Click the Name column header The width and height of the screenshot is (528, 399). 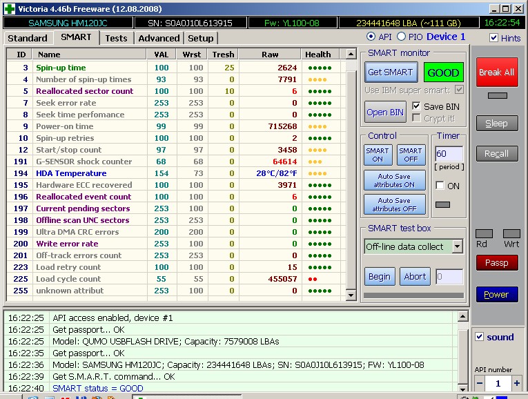click(89, 55)
